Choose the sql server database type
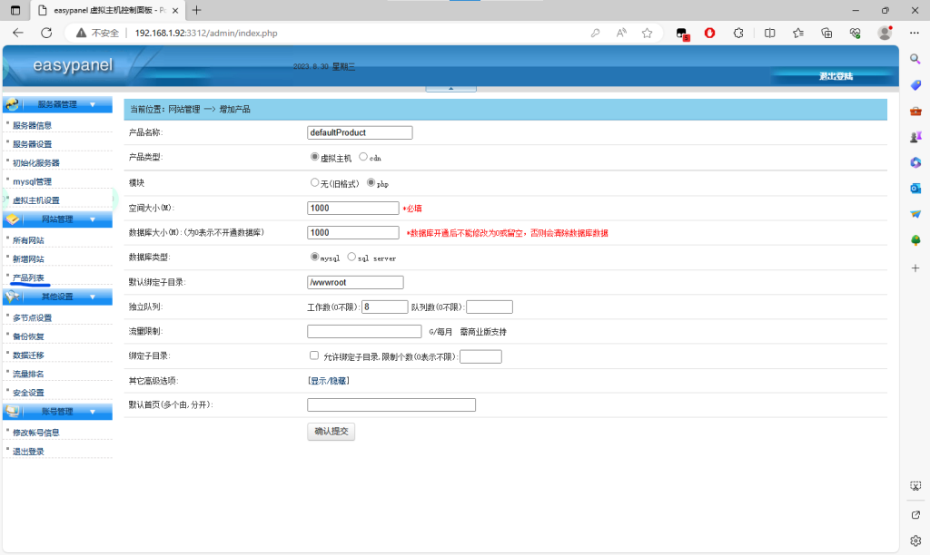930x555 pixels. [x=351, y=257]
